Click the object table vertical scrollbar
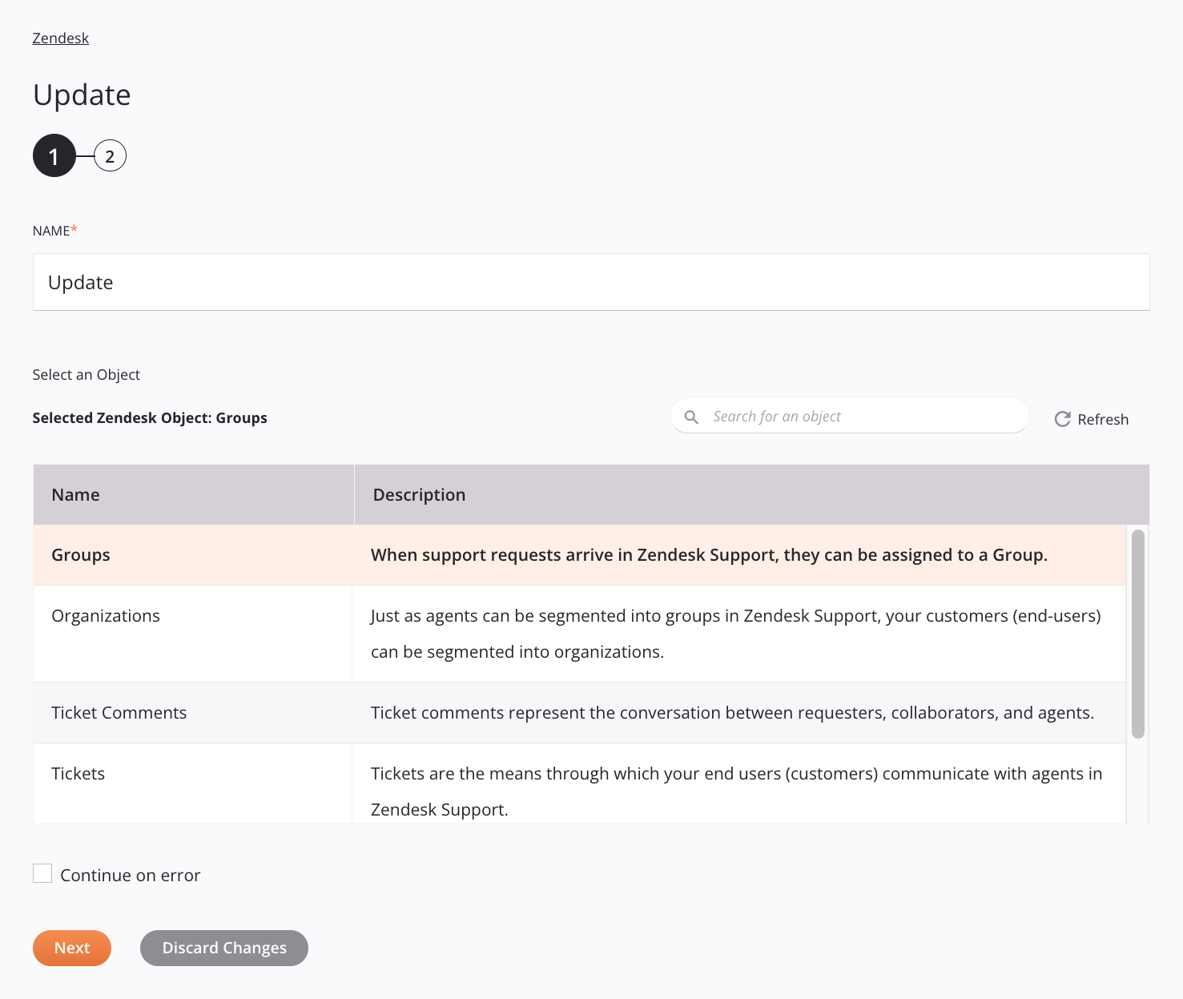The image size is (1183, 999). tap(1137, 634)
